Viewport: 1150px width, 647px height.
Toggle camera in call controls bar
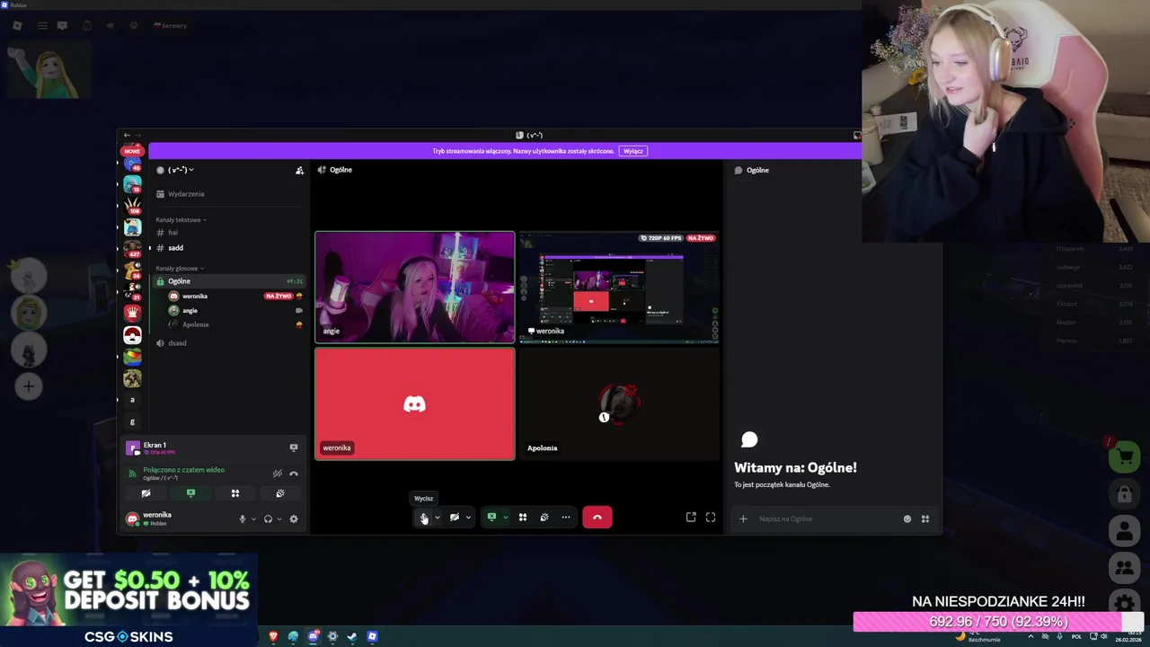pyautogui.click(x=455, y=518)
